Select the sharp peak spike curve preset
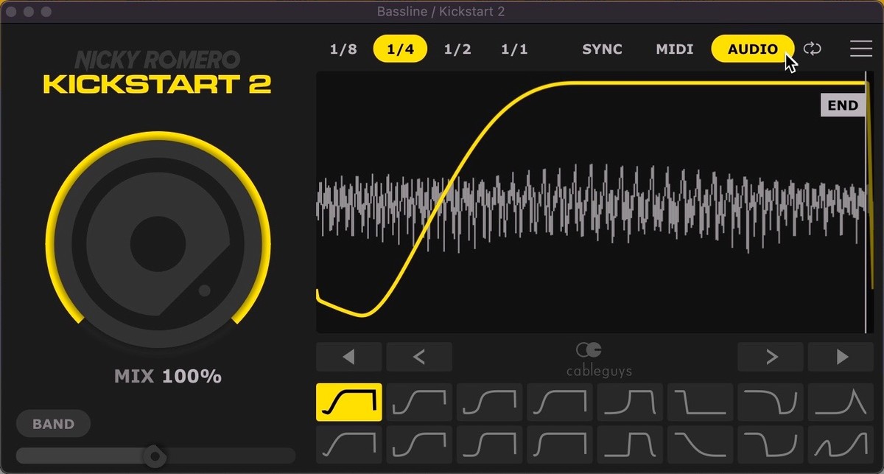Viewport: 884px width, 474px height. tap(841, 402)
